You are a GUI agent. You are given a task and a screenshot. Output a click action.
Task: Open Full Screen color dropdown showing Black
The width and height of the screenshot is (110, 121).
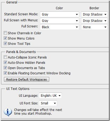click(x=59, y=27)
